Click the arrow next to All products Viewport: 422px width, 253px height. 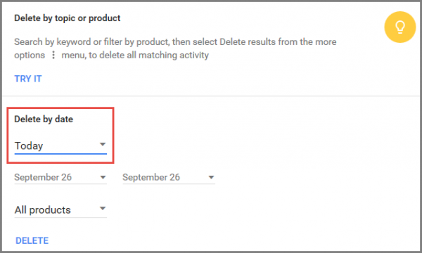click(x=103, y=208)
